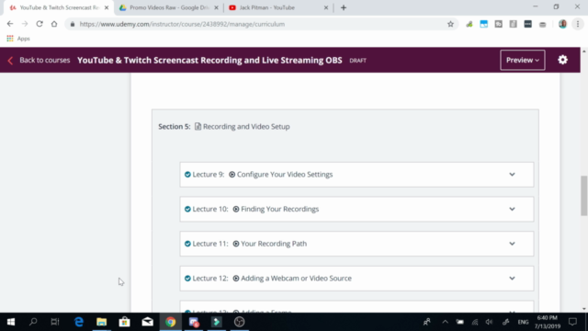Expand Lecture 10 Finding Your Recordings

point(512,209)
